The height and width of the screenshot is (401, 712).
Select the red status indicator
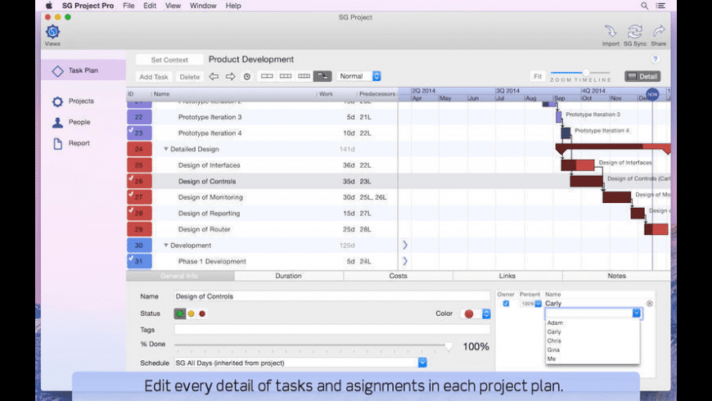202,313
